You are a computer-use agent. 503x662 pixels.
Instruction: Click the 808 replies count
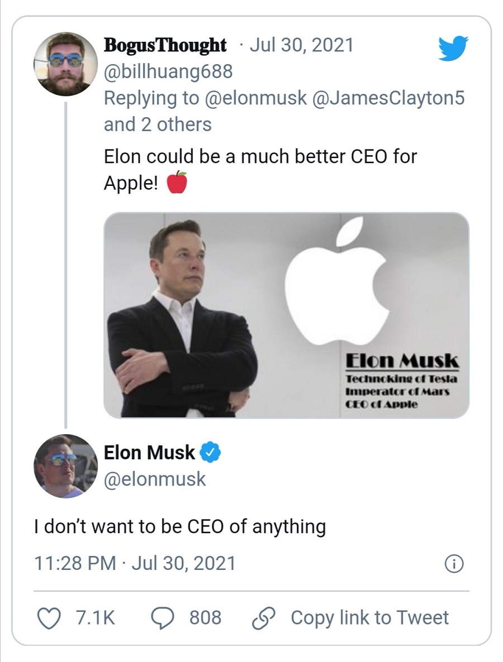coord(205,618)
